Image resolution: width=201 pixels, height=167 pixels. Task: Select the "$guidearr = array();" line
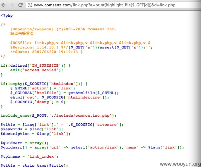point(24,143)
